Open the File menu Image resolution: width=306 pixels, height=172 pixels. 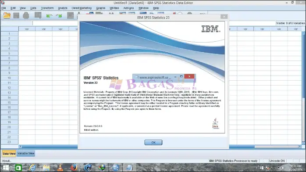4,8
